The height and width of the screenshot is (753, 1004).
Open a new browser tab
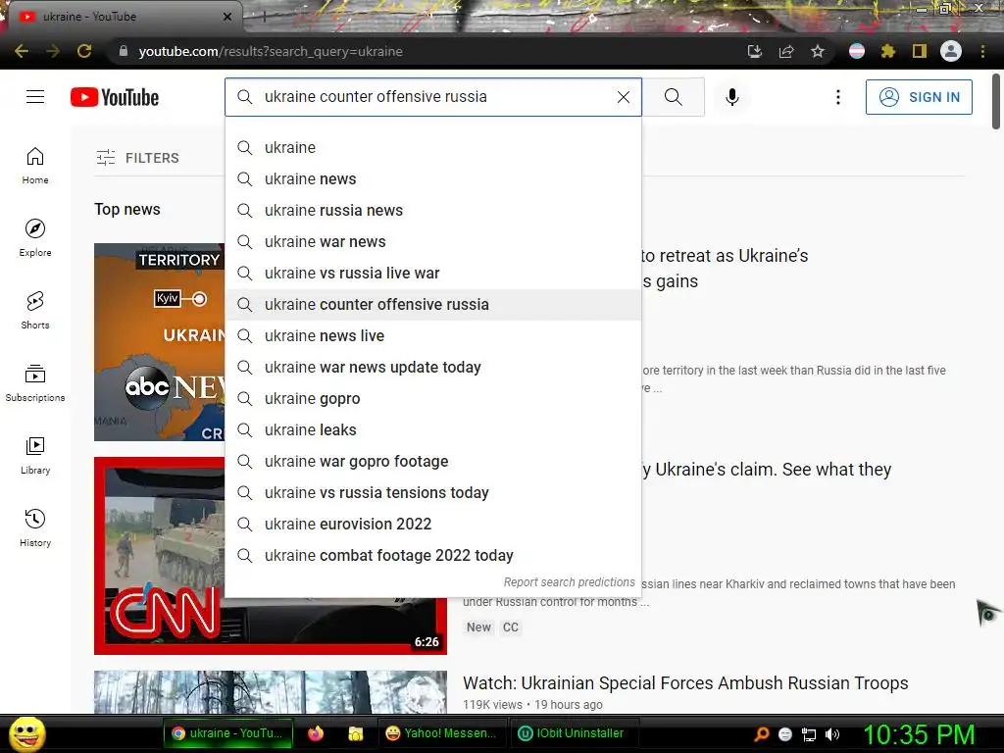click(x=263, y=18)
